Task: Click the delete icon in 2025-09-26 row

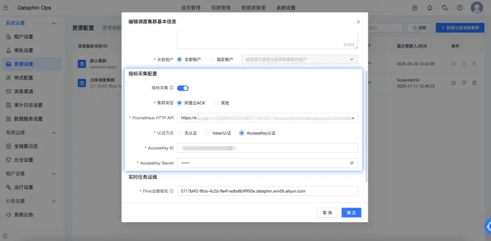Action: coord(474,64)
